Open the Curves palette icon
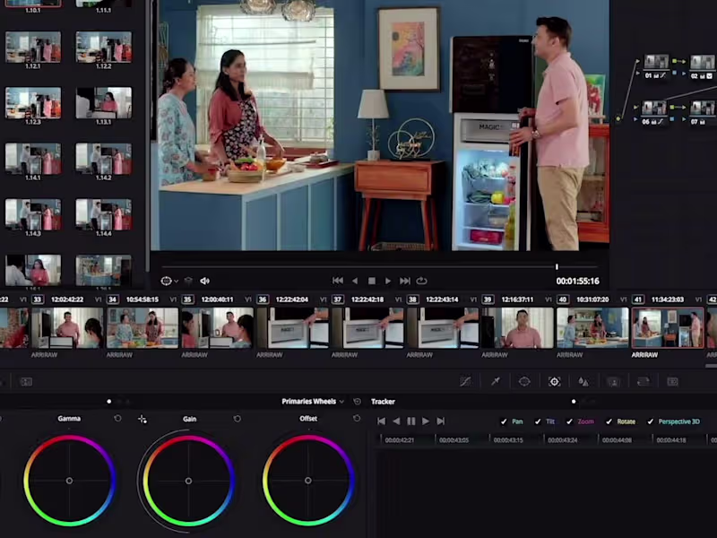The height and width of the screenshot is (538, 717). click(x=465, y=381)
